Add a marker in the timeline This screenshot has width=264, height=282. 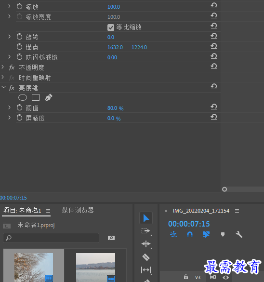[x=223, y=235]
